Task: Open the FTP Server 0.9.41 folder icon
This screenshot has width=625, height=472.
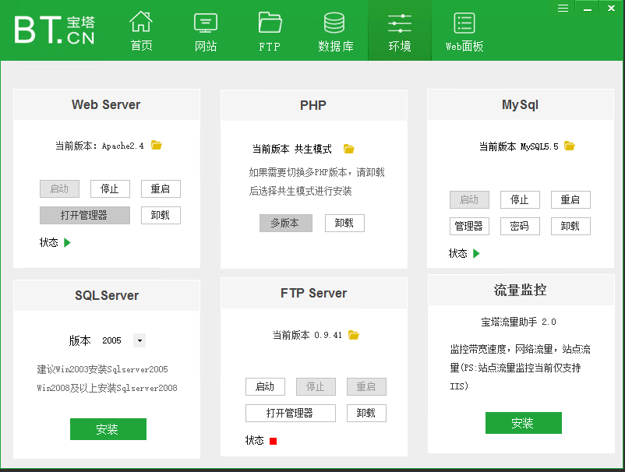Action: coord(354,335)
